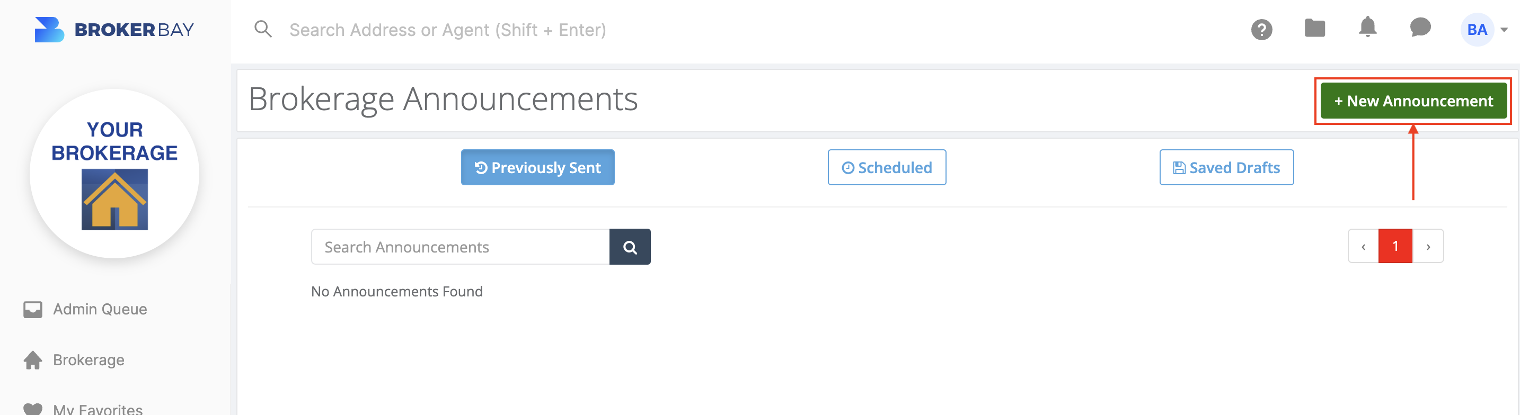Screen dimensions: 1520x415
Task: Open the chat messages bubble icon
Action: [1420, 28]
